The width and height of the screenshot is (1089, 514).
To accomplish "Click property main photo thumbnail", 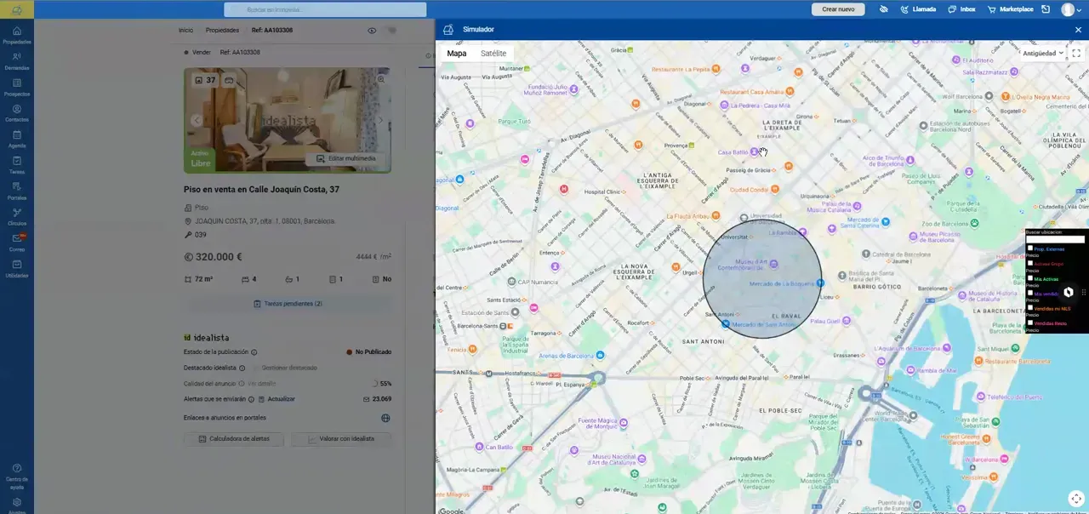I will pyautogui.click(x=288, y=120).
